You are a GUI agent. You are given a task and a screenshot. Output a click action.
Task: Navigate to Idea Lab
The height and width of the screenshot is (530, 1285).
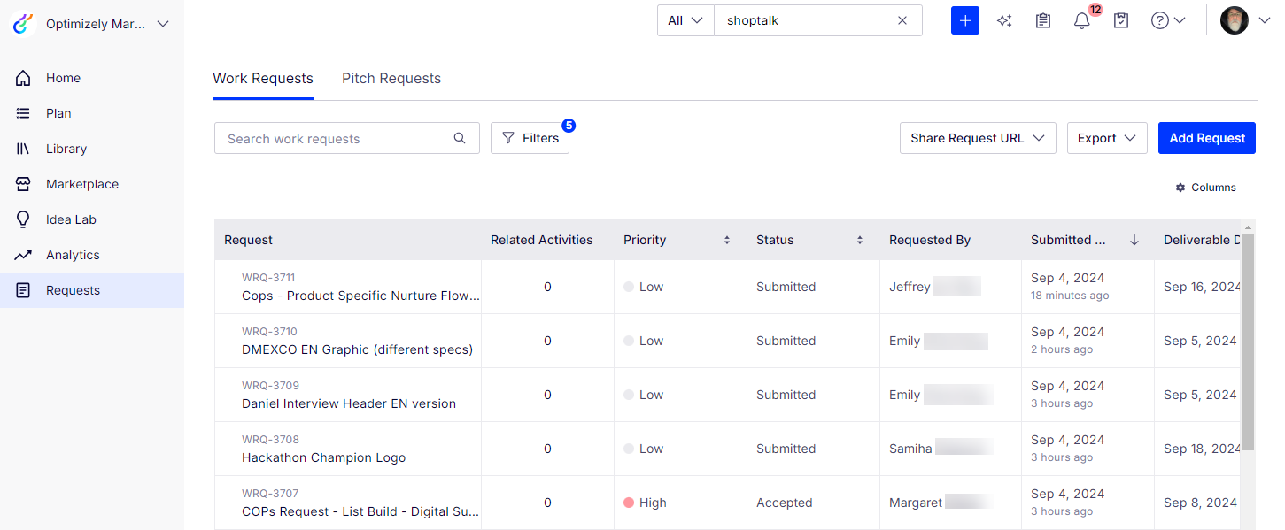[71, 219]
